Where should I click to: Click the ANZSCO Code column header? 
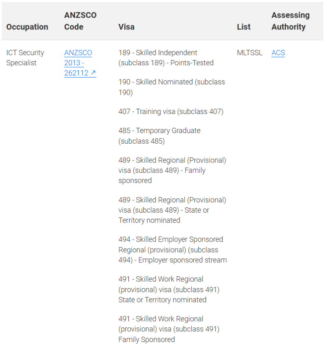(x=80, y=21)
